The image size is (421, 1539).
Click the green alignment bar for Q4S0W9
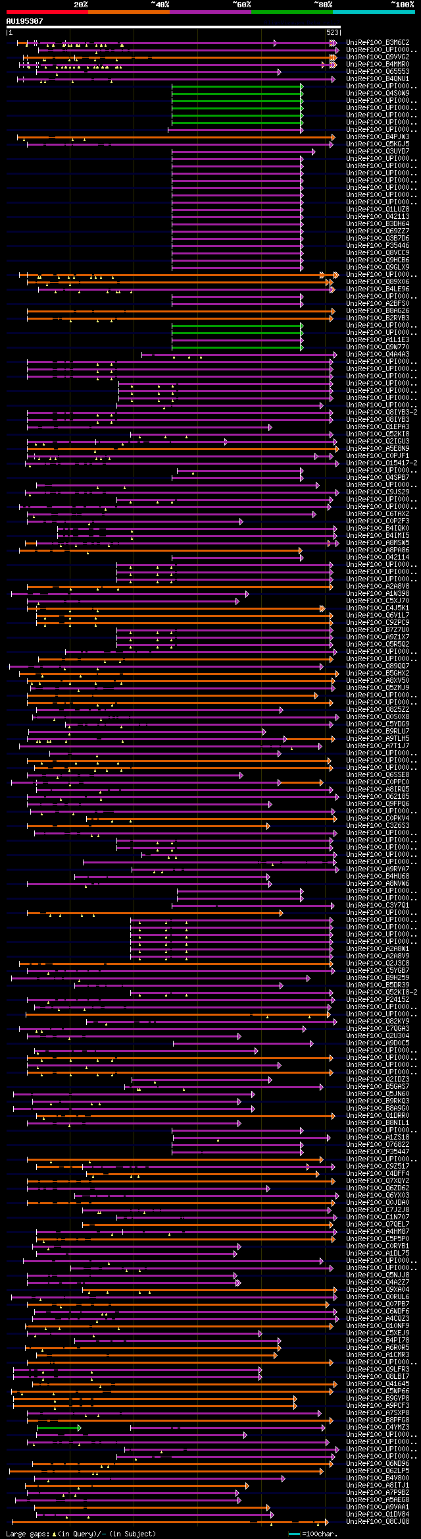click(x=237, y=94)
